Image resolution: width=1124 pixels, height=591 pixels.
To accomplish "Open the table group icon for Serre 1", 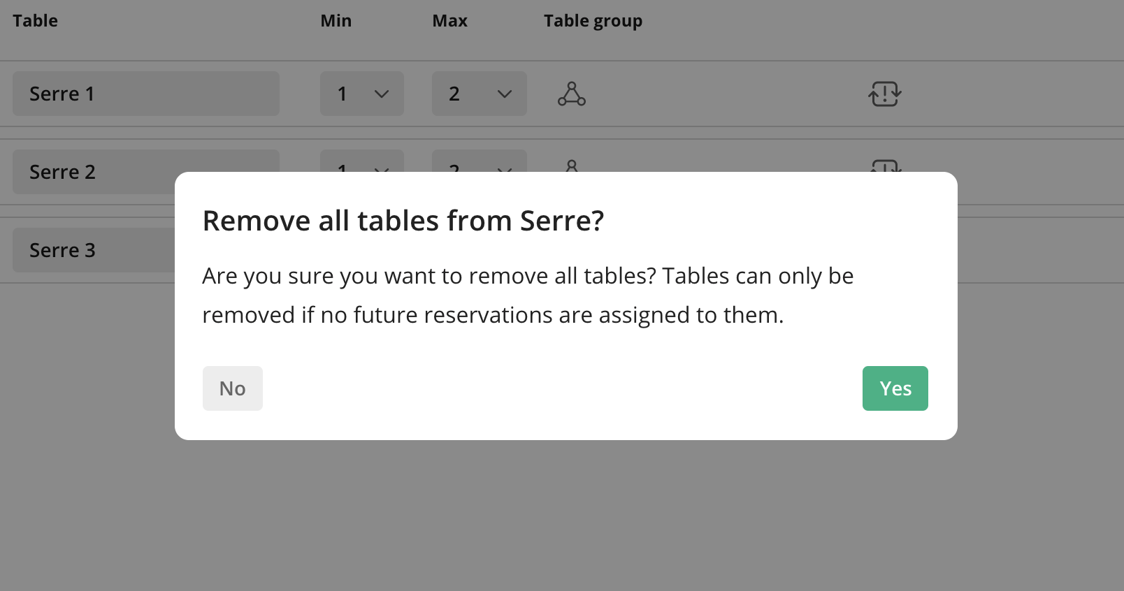I will point(572,94).
